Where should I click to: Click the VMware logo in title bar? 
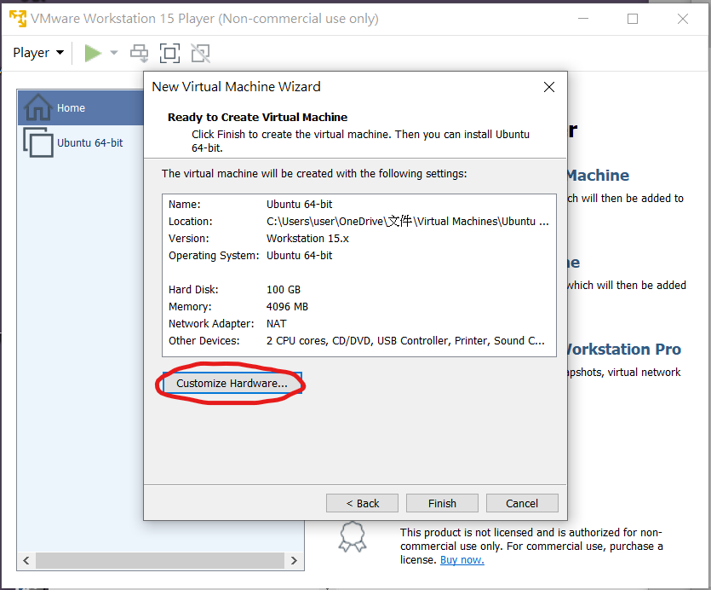point(18,19)
